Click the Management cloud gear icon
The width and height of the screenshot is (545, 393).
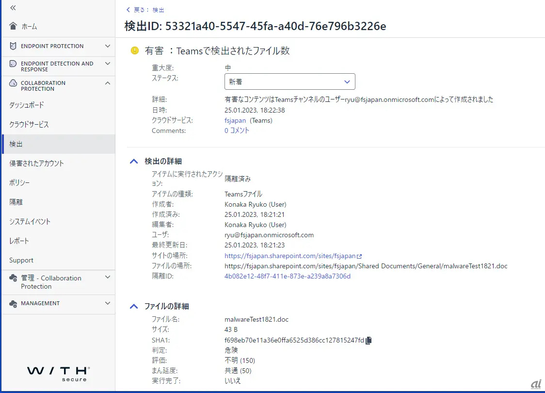(x=13, y=303)
